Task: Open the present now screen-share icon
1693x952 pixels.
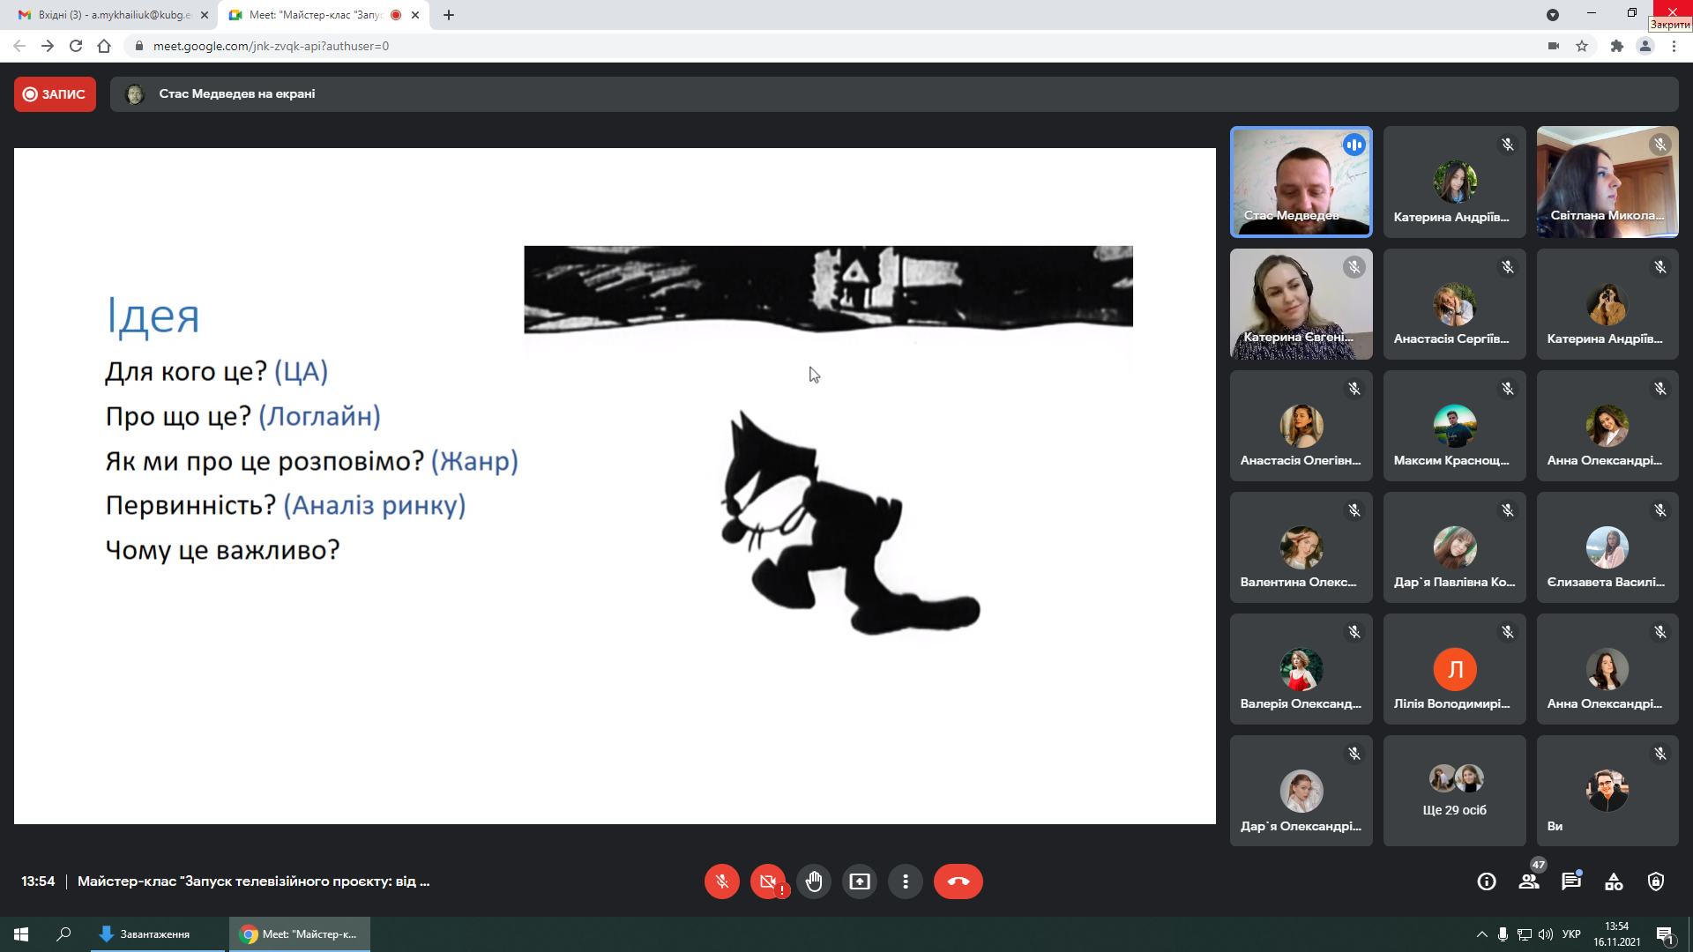Action: tap(859, 881)
